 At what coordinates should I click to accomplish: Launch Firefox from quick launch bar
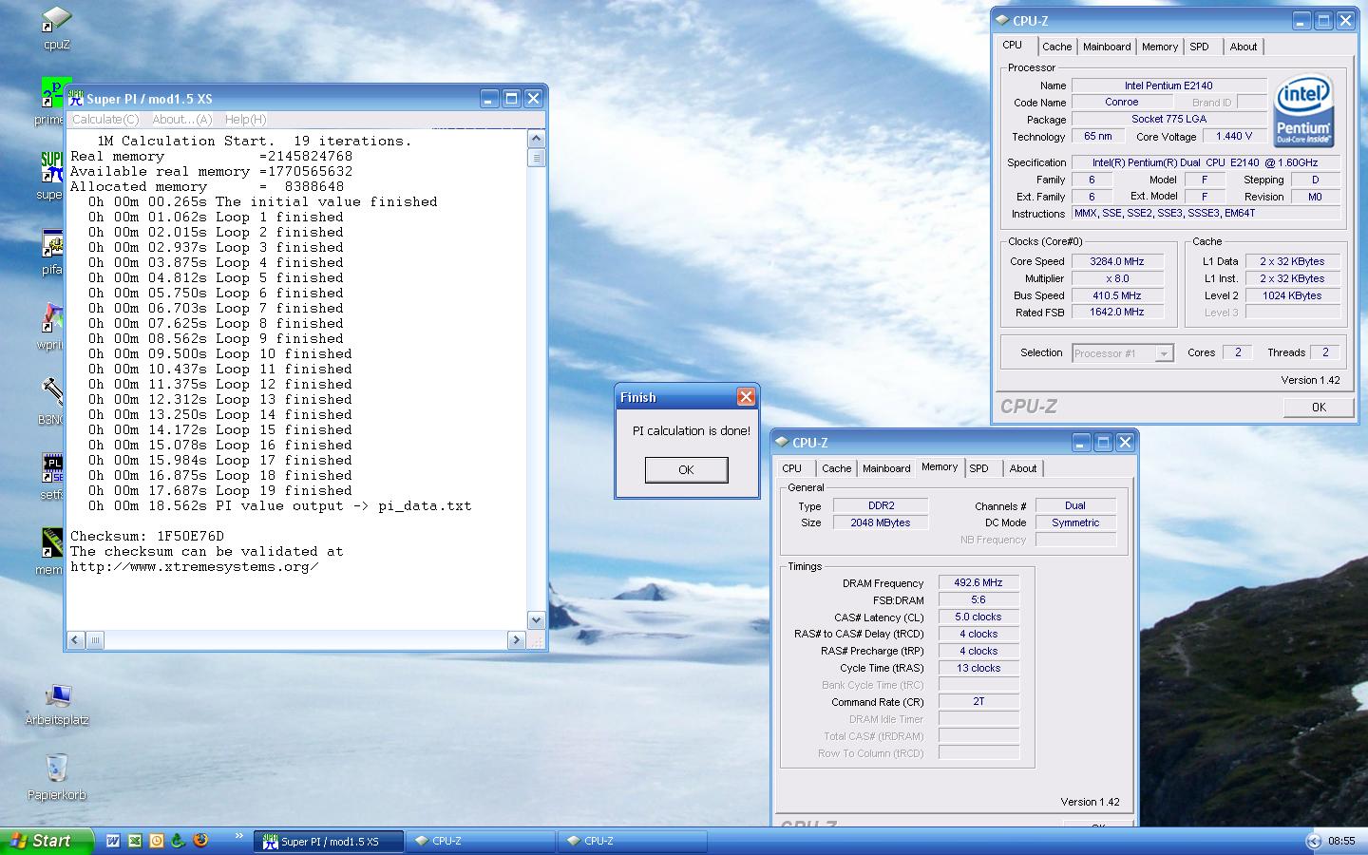[199, 841]
